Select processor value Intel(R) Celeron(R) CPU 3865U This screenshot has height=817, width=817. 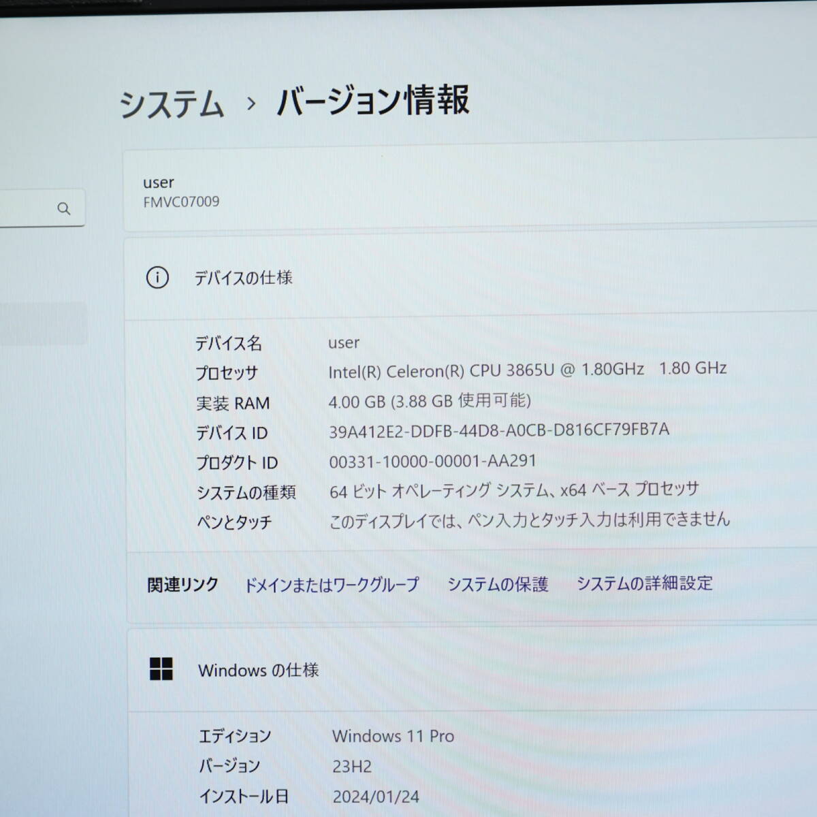pos(528,370)
